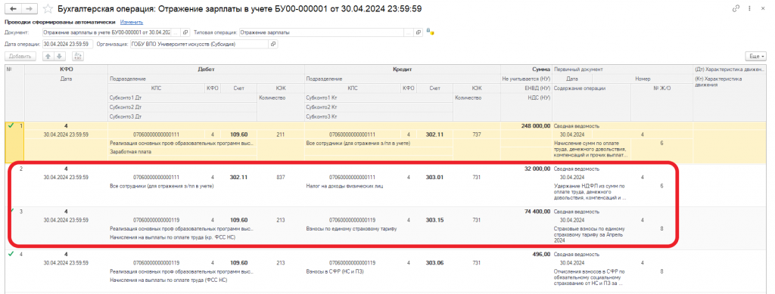Image resolution: width=775 pixels, height=294 pixels.
Task: Click the green checkmark on entry row 4
Action: (x=11, y=254)
